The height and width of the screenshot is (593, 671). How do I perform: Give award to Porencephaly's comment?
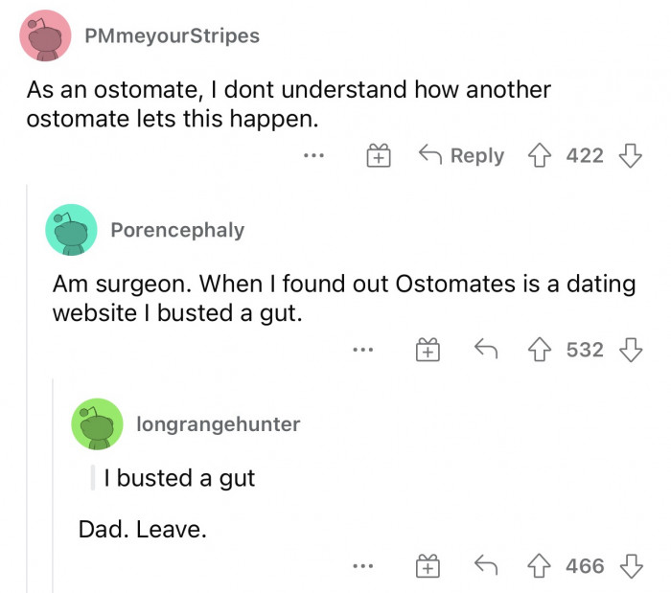(427, 351)
